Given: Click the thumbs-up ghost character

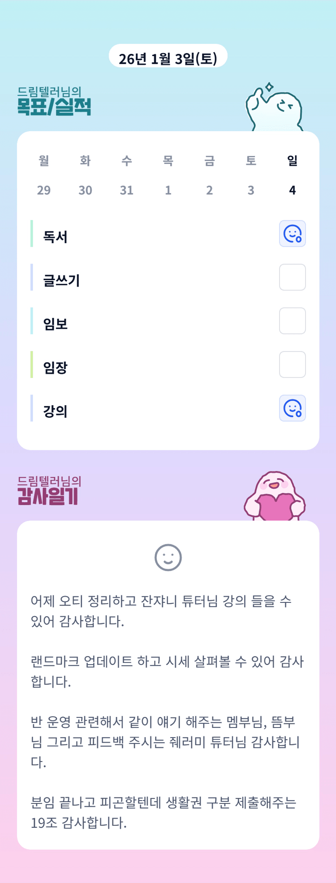Looking at the screenshot, I should pos(274,109).
